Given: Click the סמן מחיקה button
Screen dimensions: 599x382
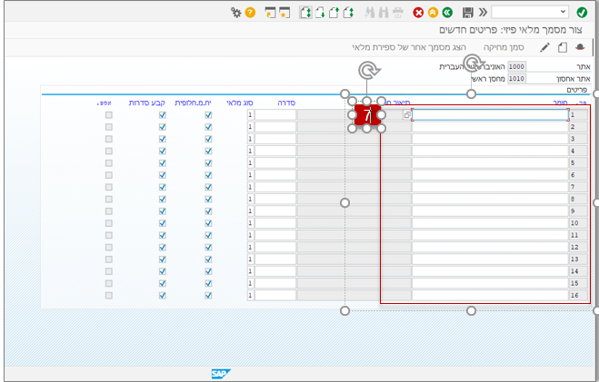Looking at the screenshot, I should pyautogui.click(x=504, y=47).
